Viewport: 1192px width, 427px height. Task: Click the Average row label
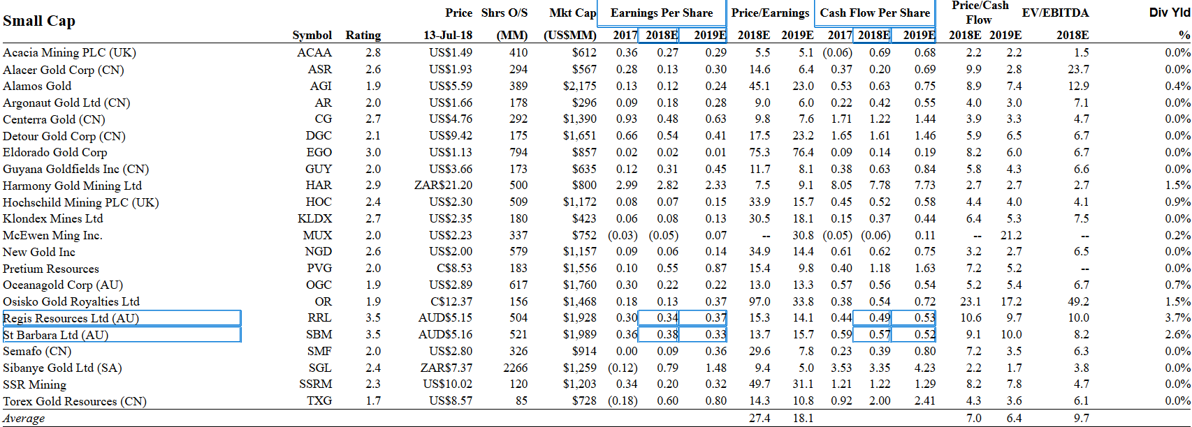24,418
